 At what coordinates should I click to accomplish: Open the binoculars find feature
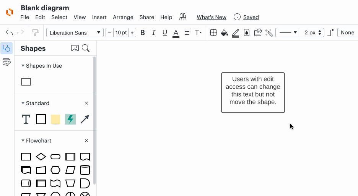tap(183, 17)
